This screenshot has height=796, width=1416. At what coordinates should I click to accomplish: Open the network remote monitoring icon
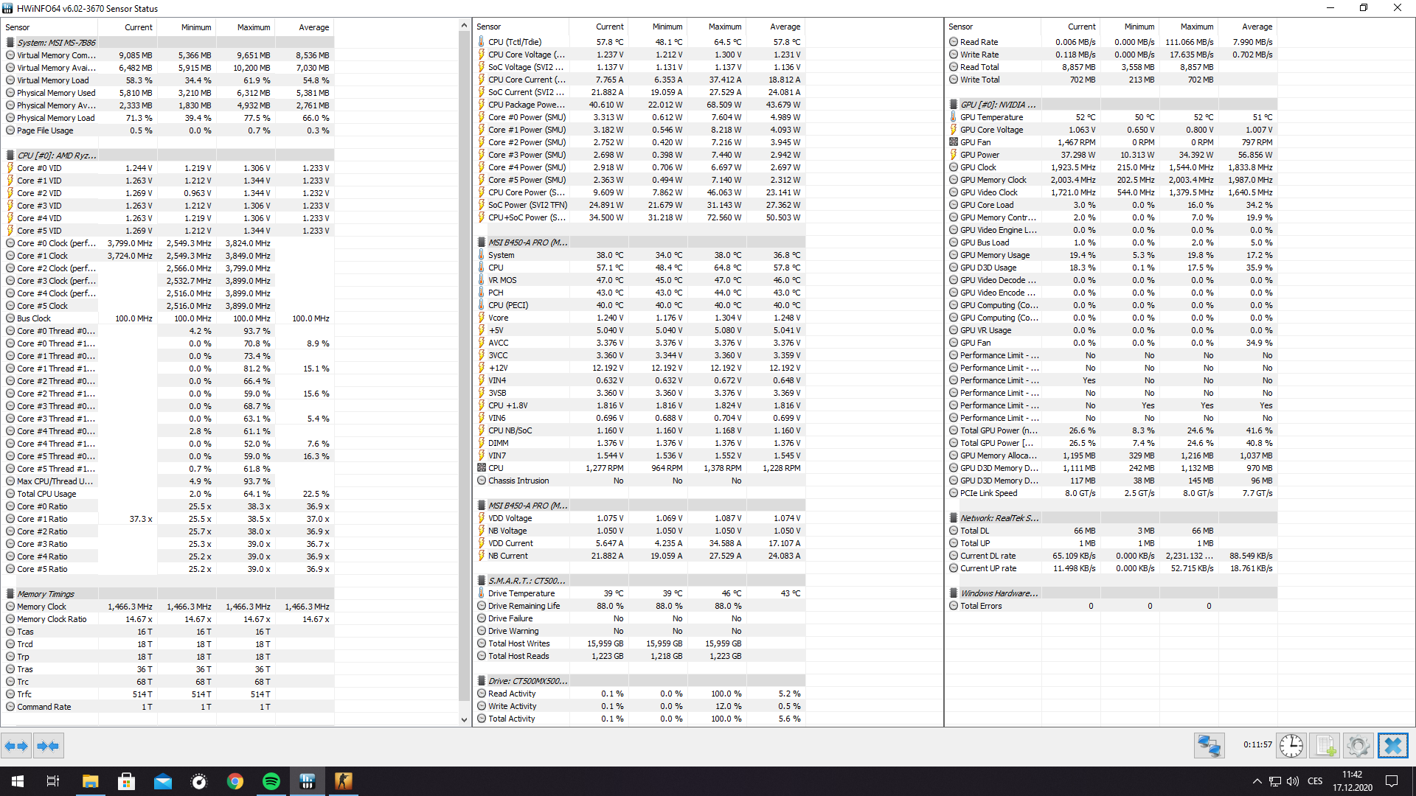1209,746
